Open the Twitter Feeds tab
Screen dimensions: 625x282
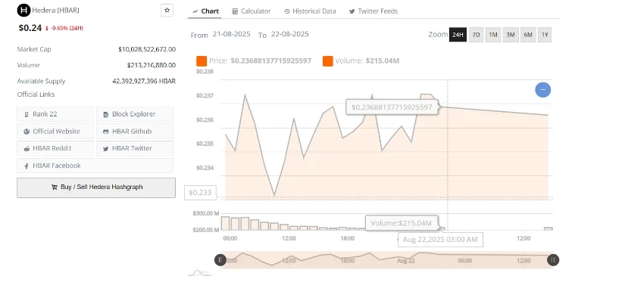373,11
